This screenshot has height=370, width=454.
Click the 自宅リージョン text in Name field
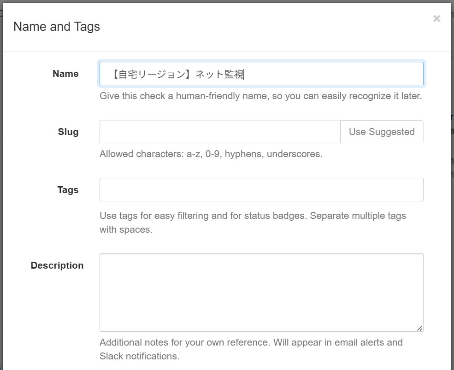pos(152,74)
